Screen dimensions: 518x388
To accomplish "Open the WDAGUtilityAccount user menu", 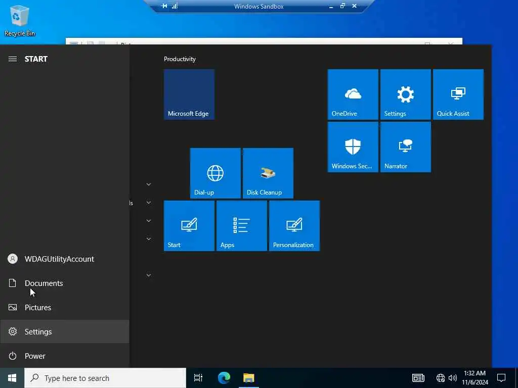I will (64, 259).
